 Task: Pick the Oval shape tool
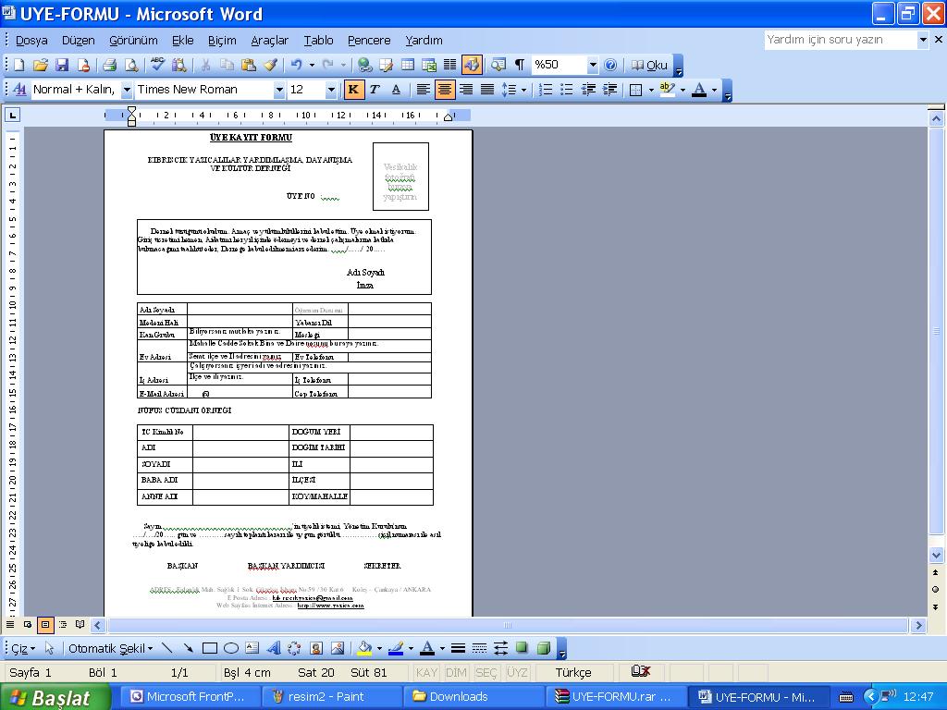pos(230,648)
